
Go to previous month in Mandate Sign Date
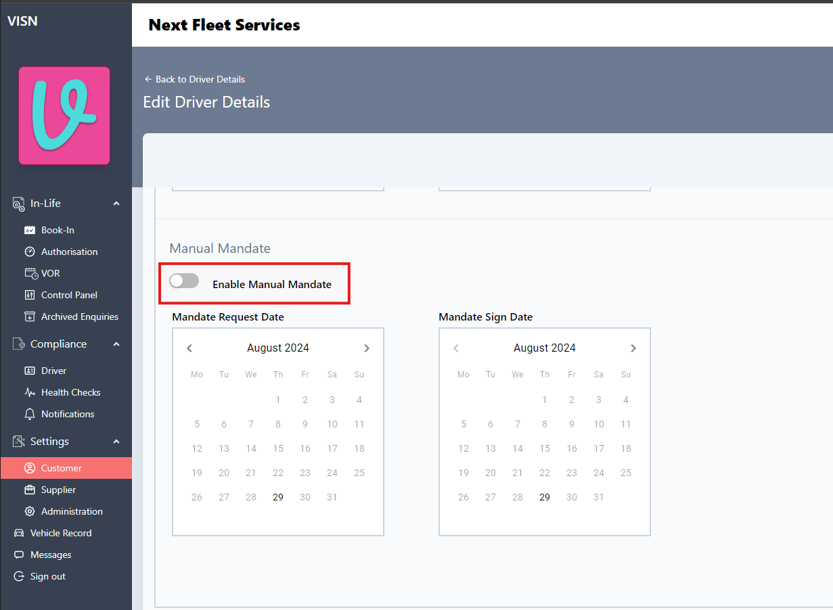(x=456, y=348)
